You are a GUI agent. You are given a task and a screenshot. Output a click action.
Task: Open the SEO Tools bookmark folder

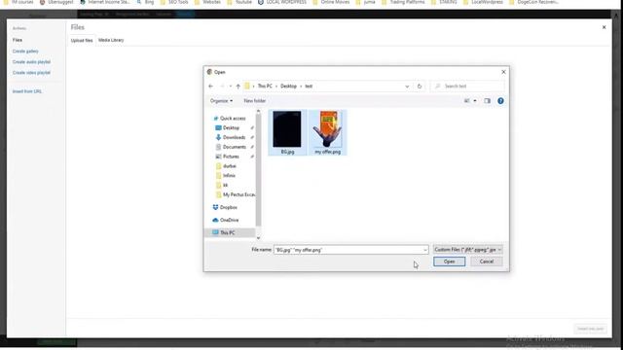(x=175, y=2)
